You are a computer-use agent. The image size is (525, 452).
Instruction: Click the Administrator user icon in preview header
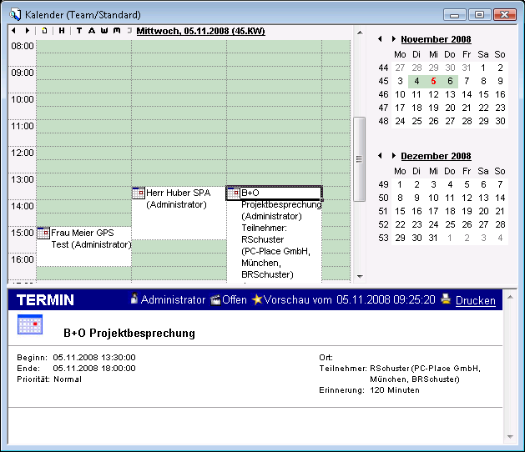(134, 299)
